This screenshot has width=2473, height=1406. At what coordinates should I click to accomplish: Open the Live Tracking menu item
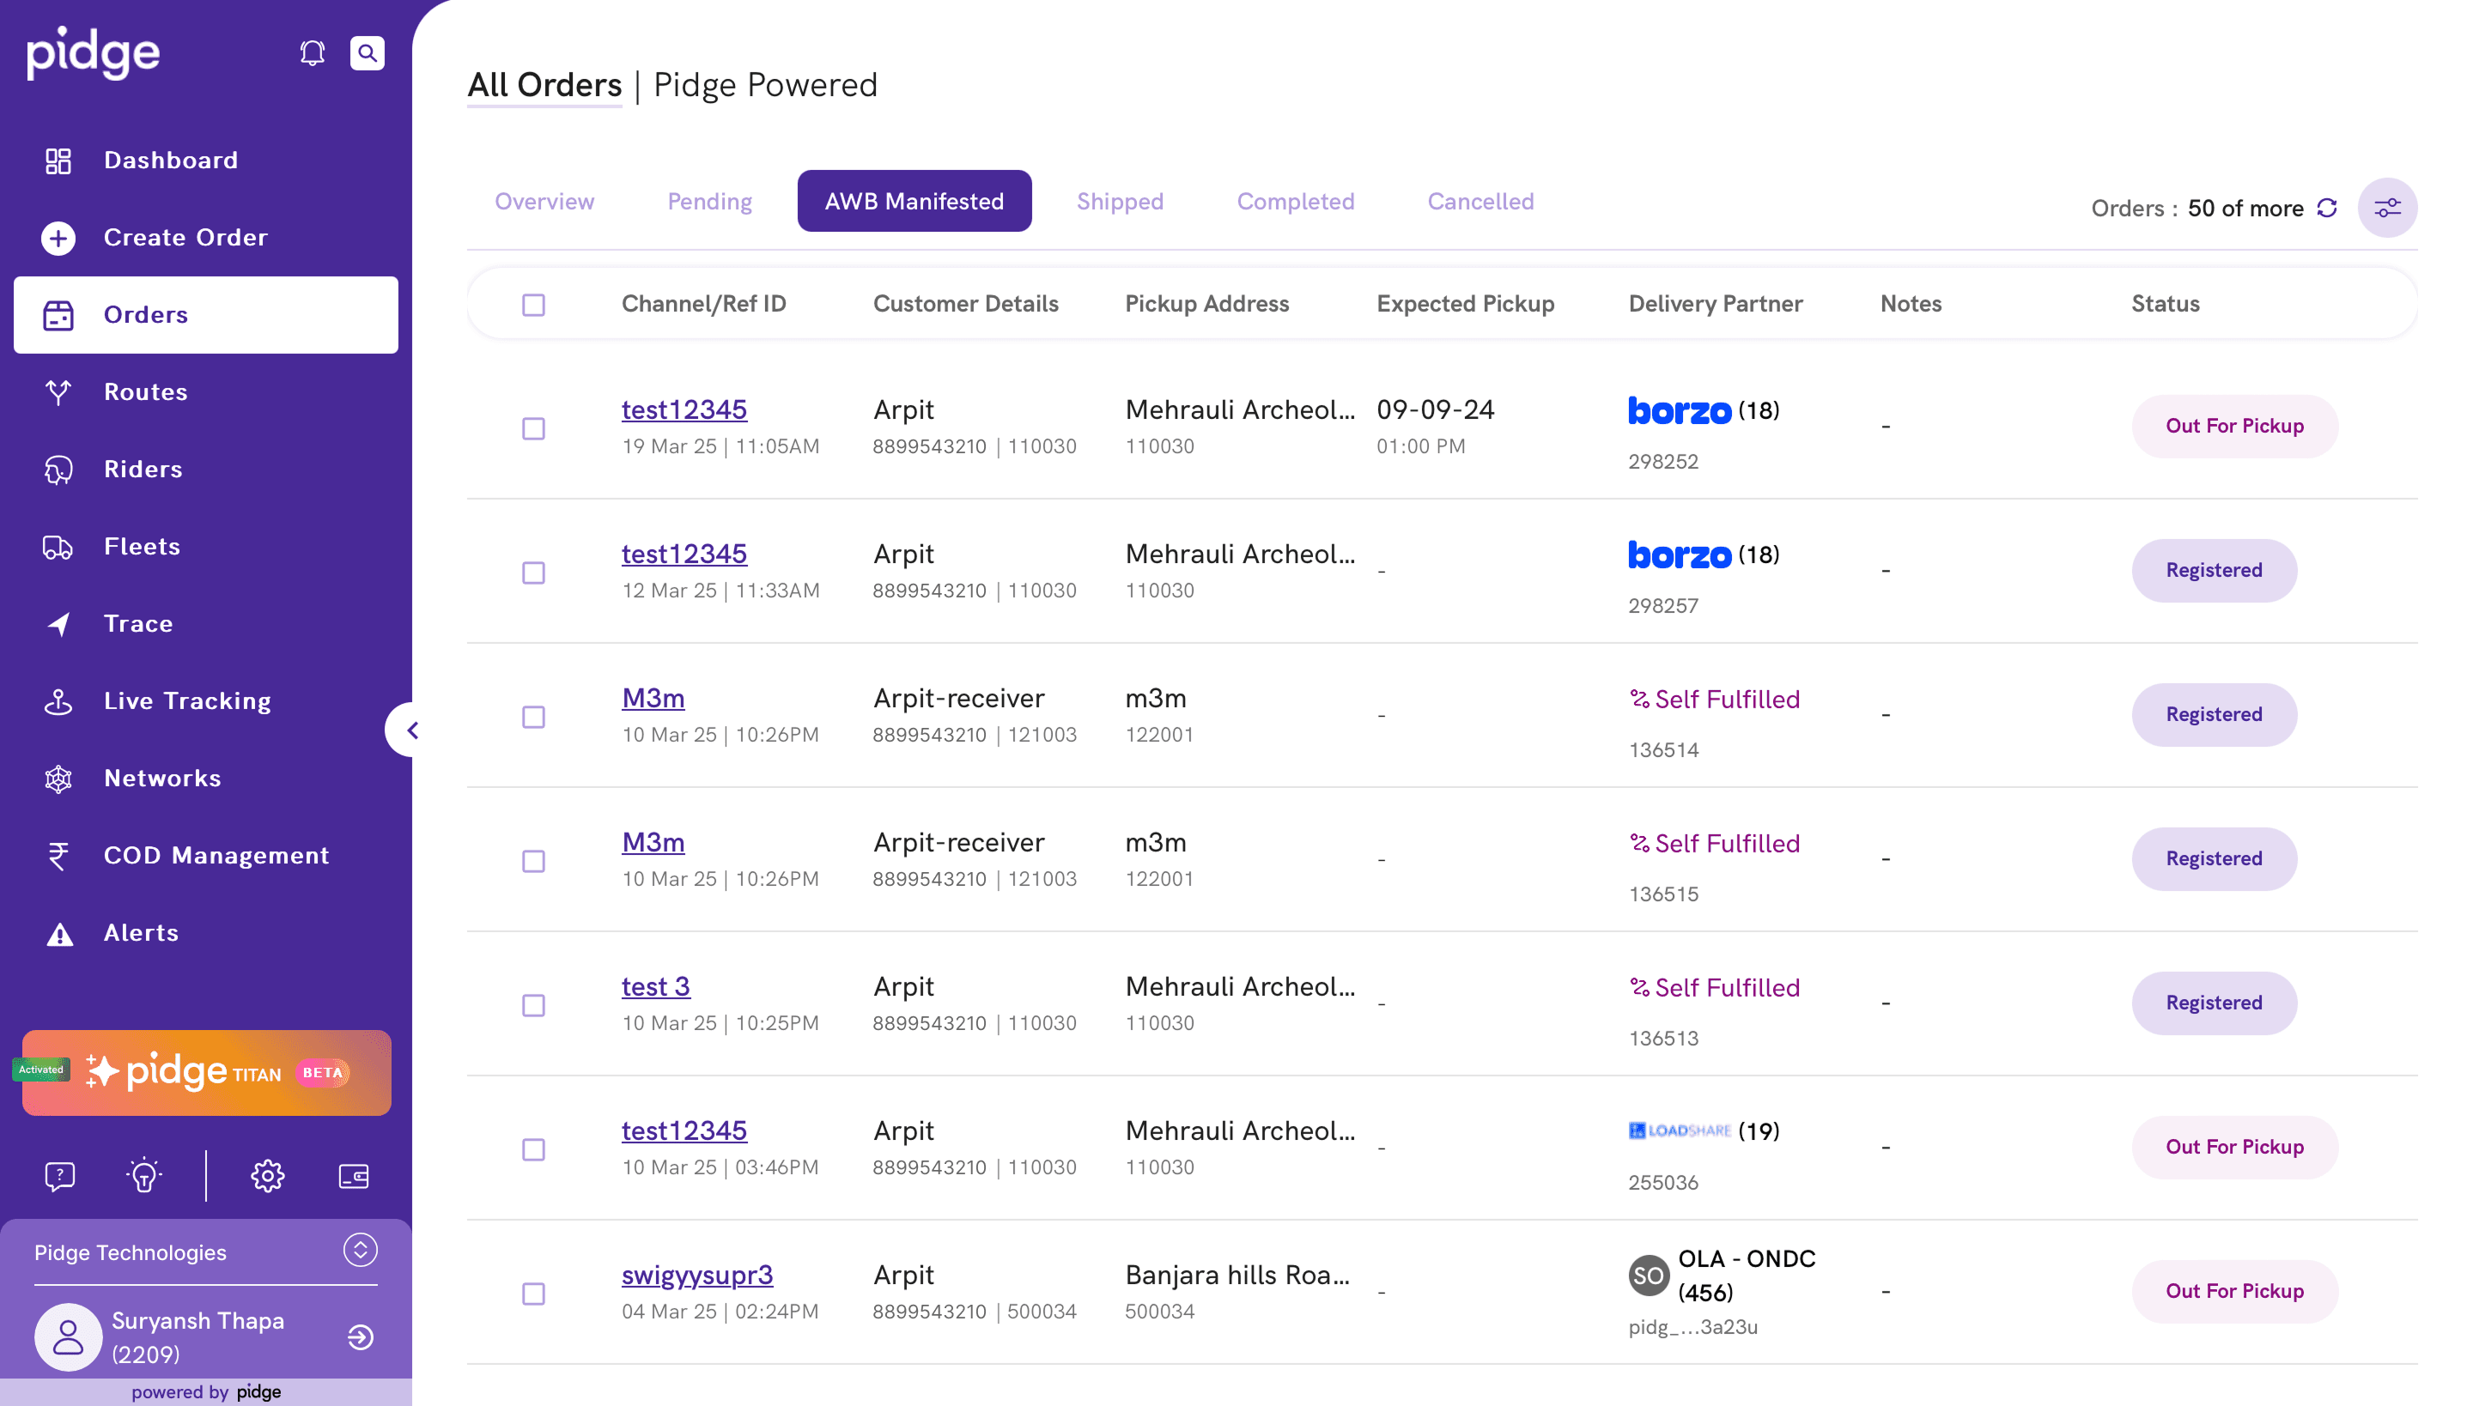click(187, 701)
